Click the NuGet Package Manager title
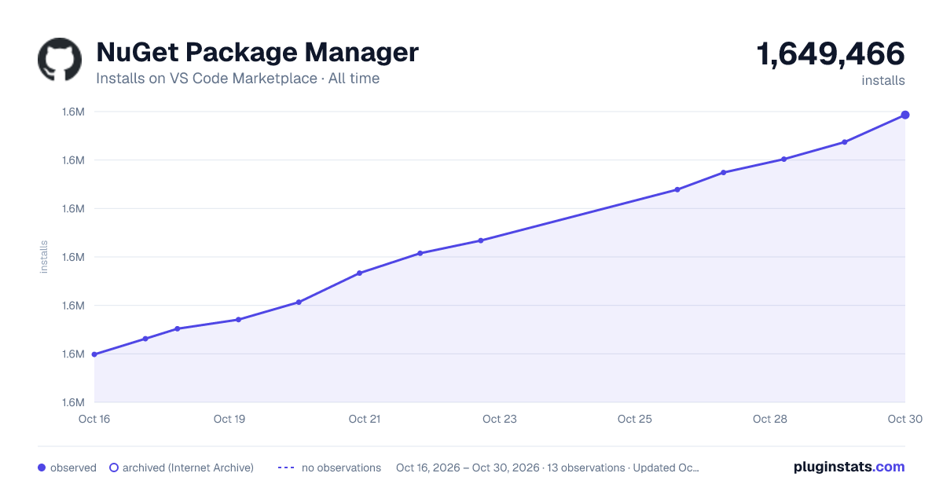This screenshot has height=495, width=943. [257, 53]
